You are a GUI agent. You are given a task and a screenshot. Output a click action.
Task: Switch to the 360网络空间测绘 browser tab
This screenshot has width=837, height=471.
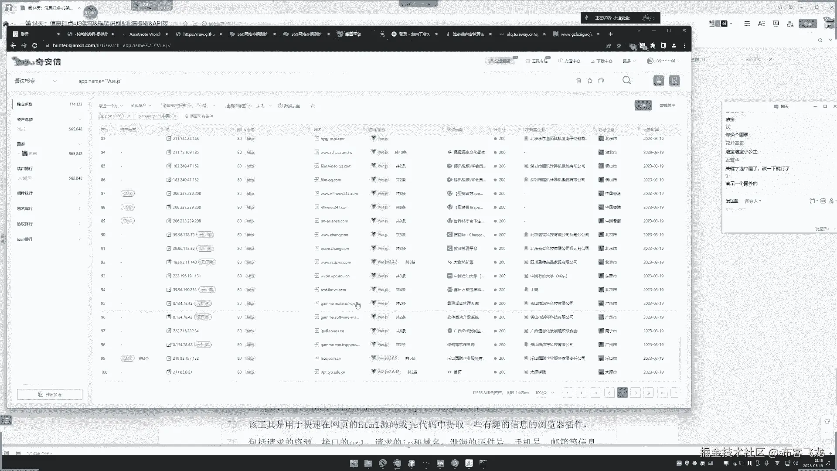point(252,34)
